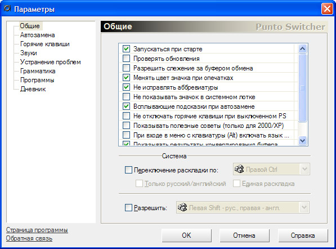Viewport: 336px width, 249px height.
Task: Select Автозамена in settings tree
Action: [38, 35]
